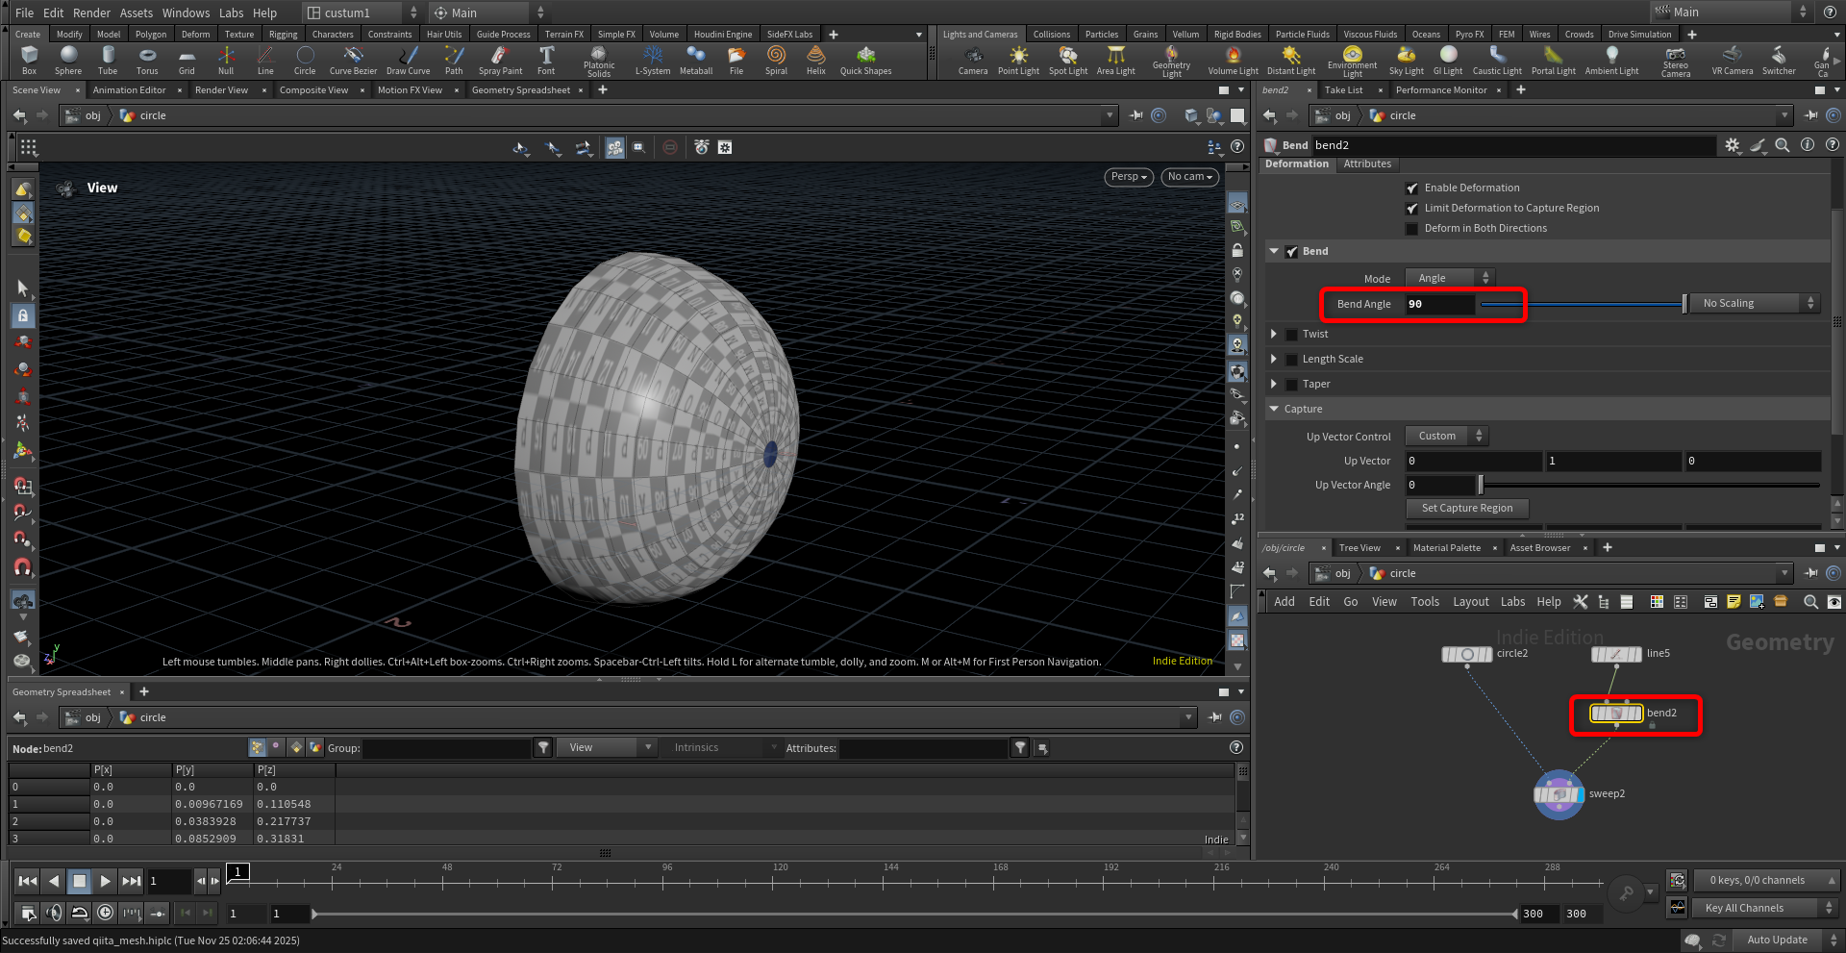Open the Render menu
The height and width of the screenshot is (953, 1846).
point(91,13)
